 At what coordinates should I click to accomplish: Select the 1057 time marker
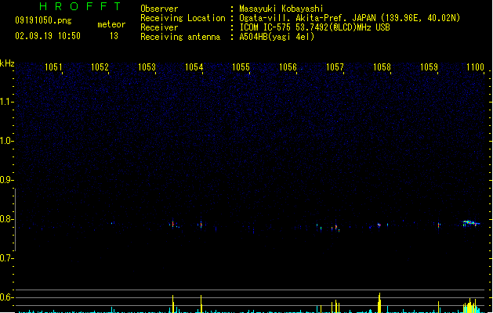click(335, 67)
